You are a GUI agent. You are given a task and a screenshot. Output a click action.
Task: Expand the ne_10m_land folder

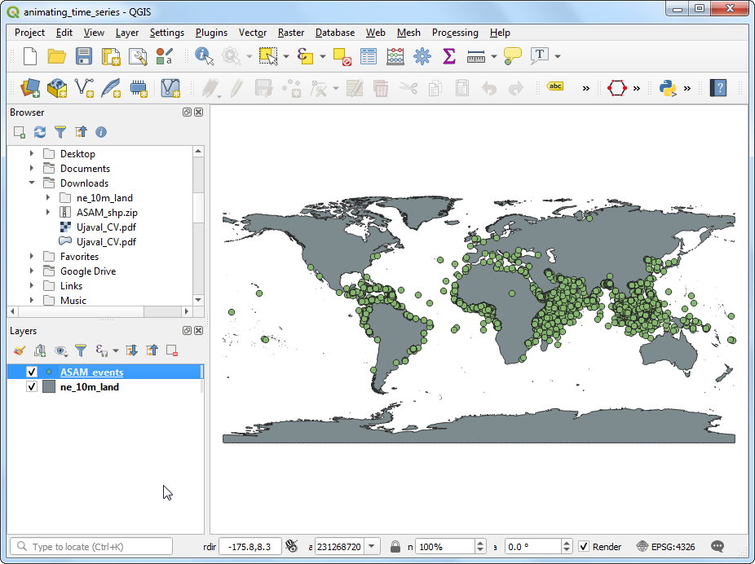point(46,197)
